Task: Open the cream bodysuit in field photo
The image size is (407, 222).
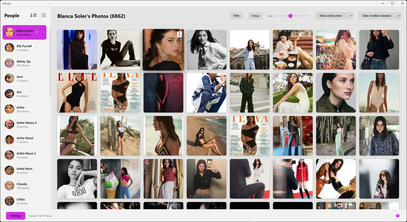Action: click(379, 93)
